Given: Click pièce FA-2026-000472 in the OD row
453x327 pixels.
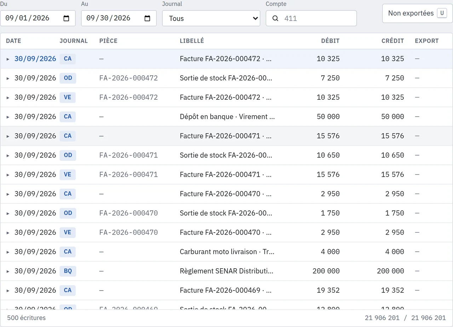Looking at the screenshot, I should (128, 78).
